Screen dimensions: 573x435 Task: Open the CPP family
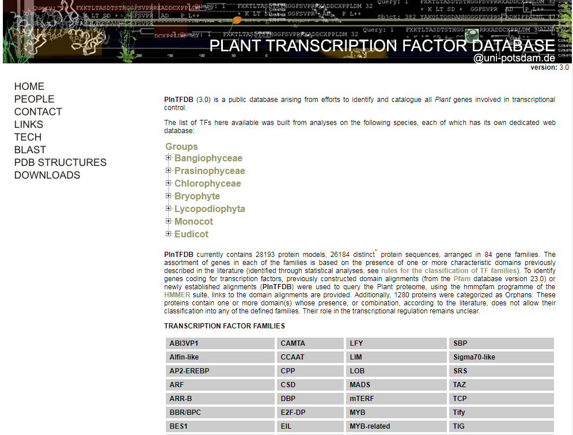(x=310, y=371)
